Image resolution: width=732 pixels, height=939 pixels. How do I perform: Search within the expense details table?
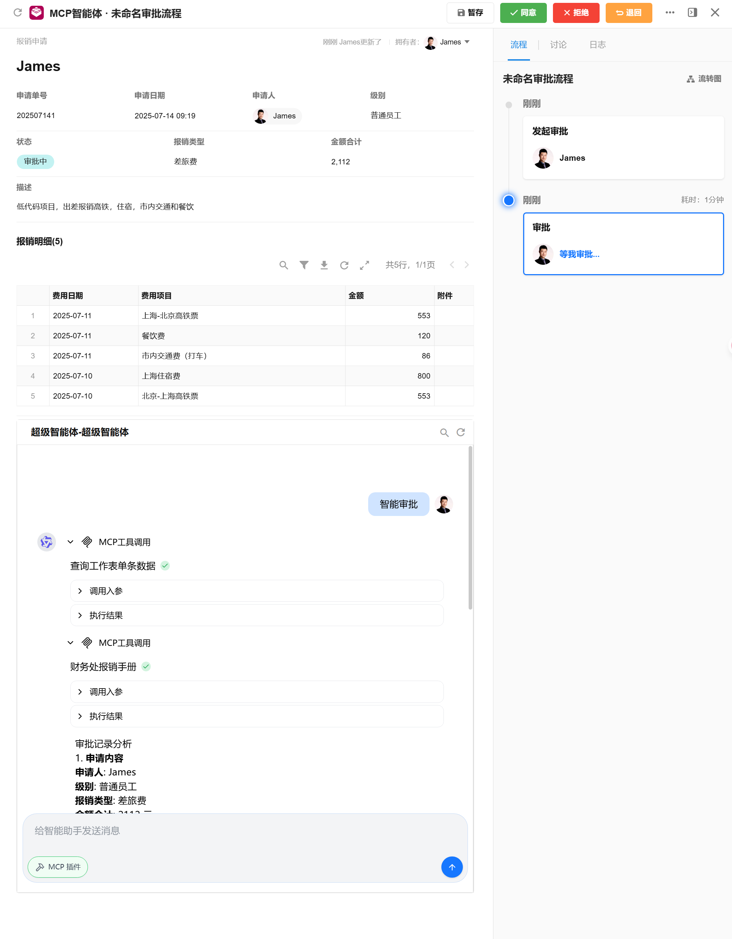[x=284, y=265]
